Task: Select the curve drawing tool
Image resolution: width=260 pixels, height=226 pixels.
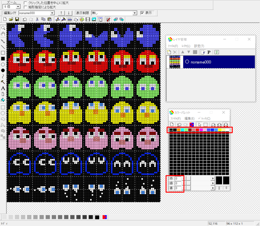Action: 3,76
